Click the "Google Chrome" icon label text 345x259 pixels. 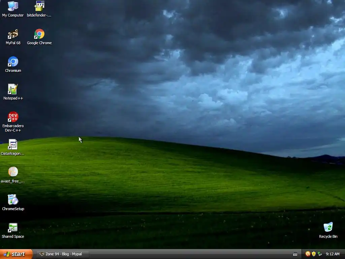[39, 43]
